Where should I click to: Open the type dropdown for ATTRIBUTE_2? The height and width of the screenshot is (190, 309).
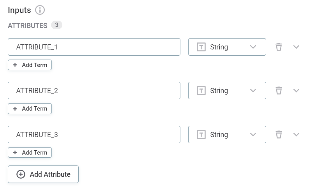[253, 91]
